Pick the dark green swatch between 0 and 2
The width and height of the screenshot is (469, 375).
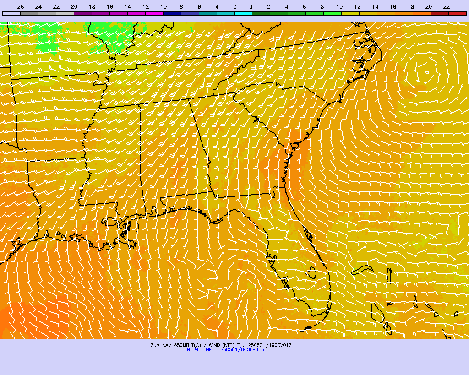[x=262, y=13]
